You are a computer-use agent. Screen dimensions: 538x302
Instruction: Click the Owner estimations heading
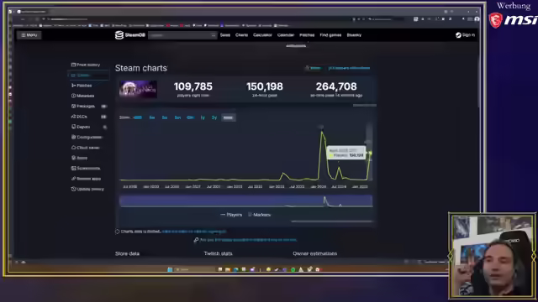[x=315, y=253]
